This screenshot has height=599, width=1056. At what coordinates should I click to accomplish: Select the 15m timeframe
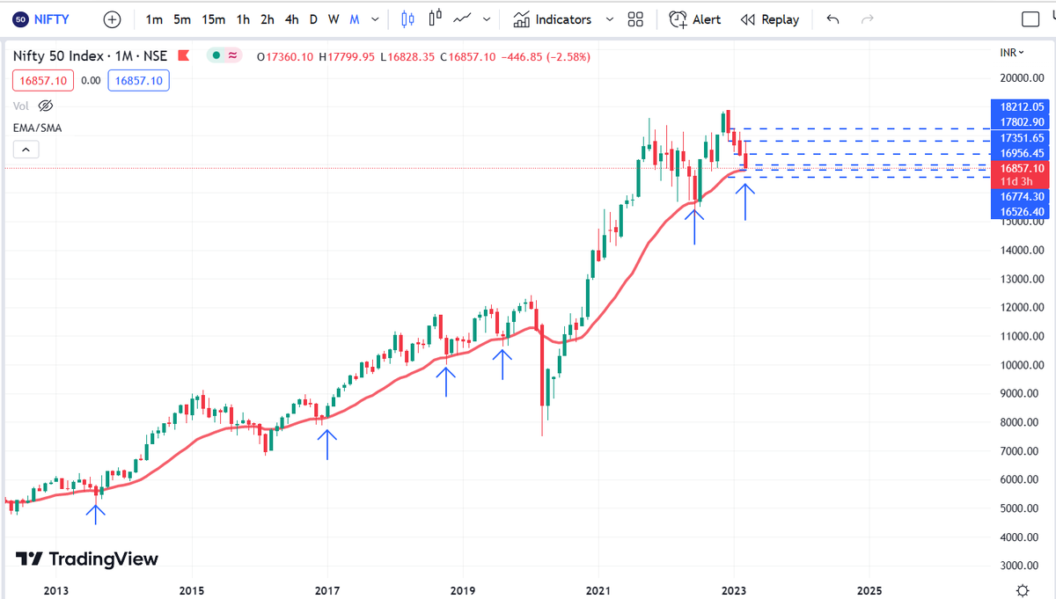click(x=213, y=19)
